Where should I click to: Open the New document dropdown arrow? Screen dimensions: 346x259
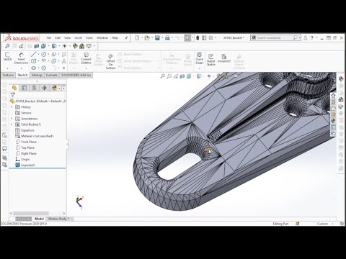point(142,38)
